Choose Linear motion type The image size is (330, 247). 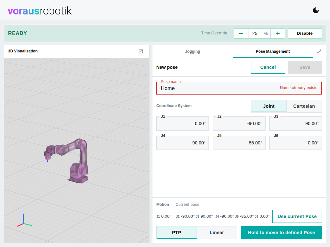point(217,233)
